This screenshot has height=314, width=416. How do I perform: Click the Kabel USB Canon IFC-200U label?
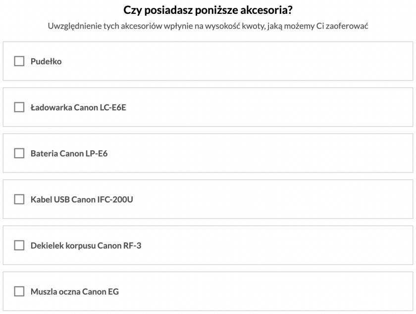point(82,200)
